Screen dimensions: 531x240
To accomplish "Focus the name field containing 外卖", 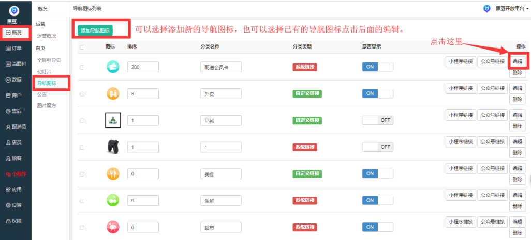I will [x=221, y=94].
